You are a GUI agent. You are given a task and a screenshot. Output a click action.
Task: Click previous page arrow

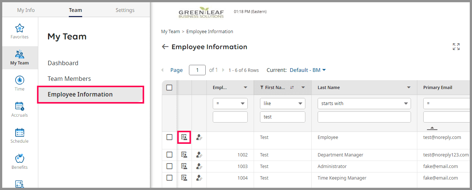(162, 70)
